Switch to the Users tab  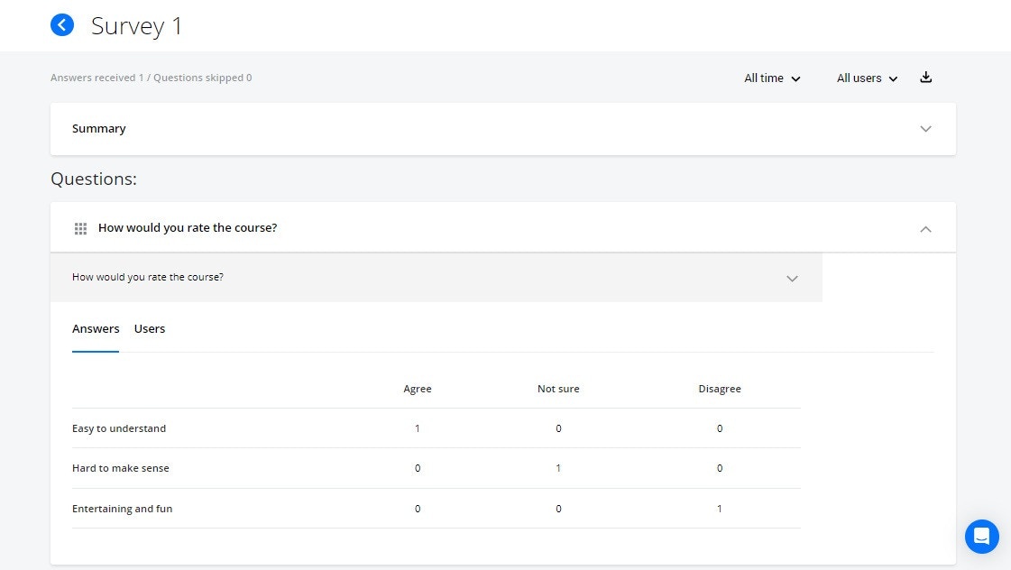tap(150, 329)
